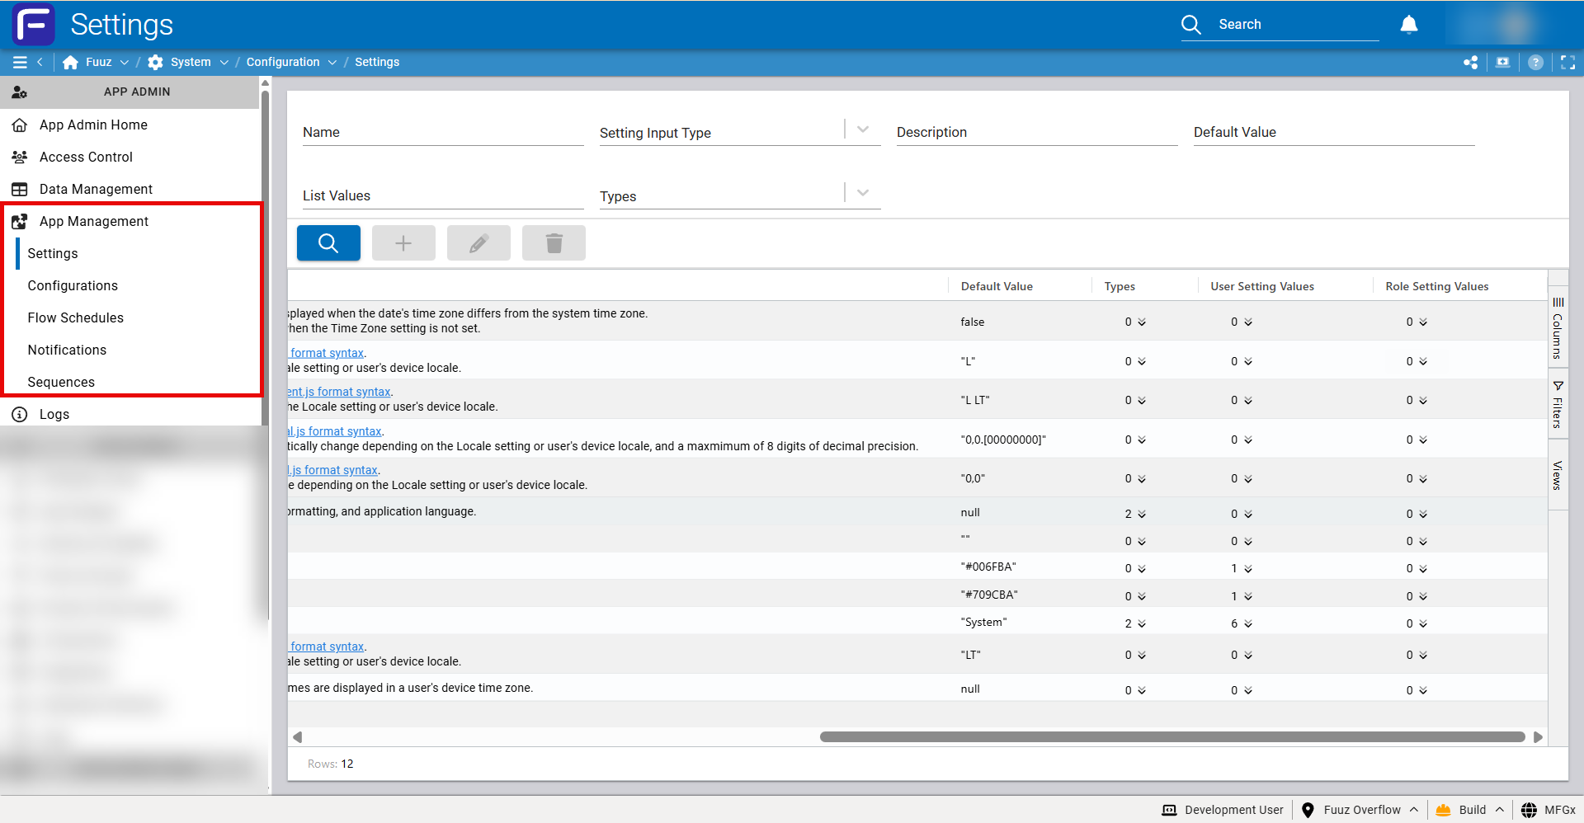This screenshot has width=1584, height=823.
Task: Click the edit pencil toolbar button
Action: tap(478, 243)
